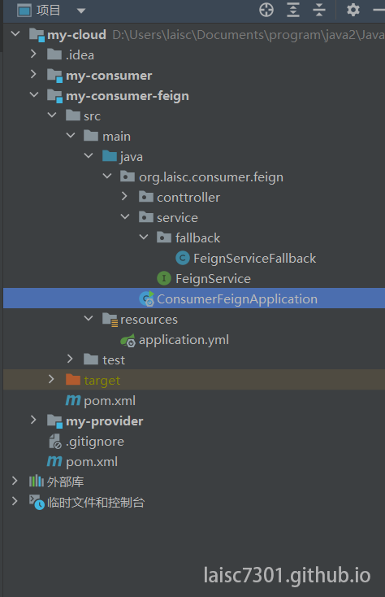Click the locate/select opened file crosshair icon

[x=266, y=10]
